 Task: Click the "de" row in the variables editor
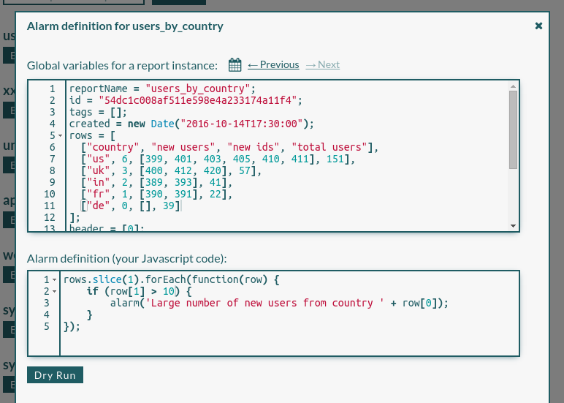[x=130, y=206]
